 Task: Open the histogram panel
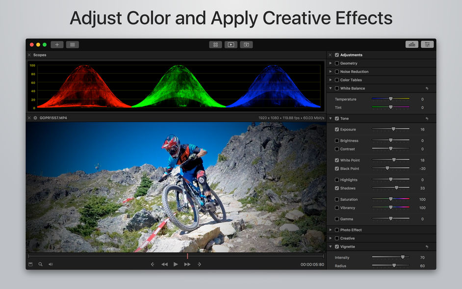click(412, 44)
